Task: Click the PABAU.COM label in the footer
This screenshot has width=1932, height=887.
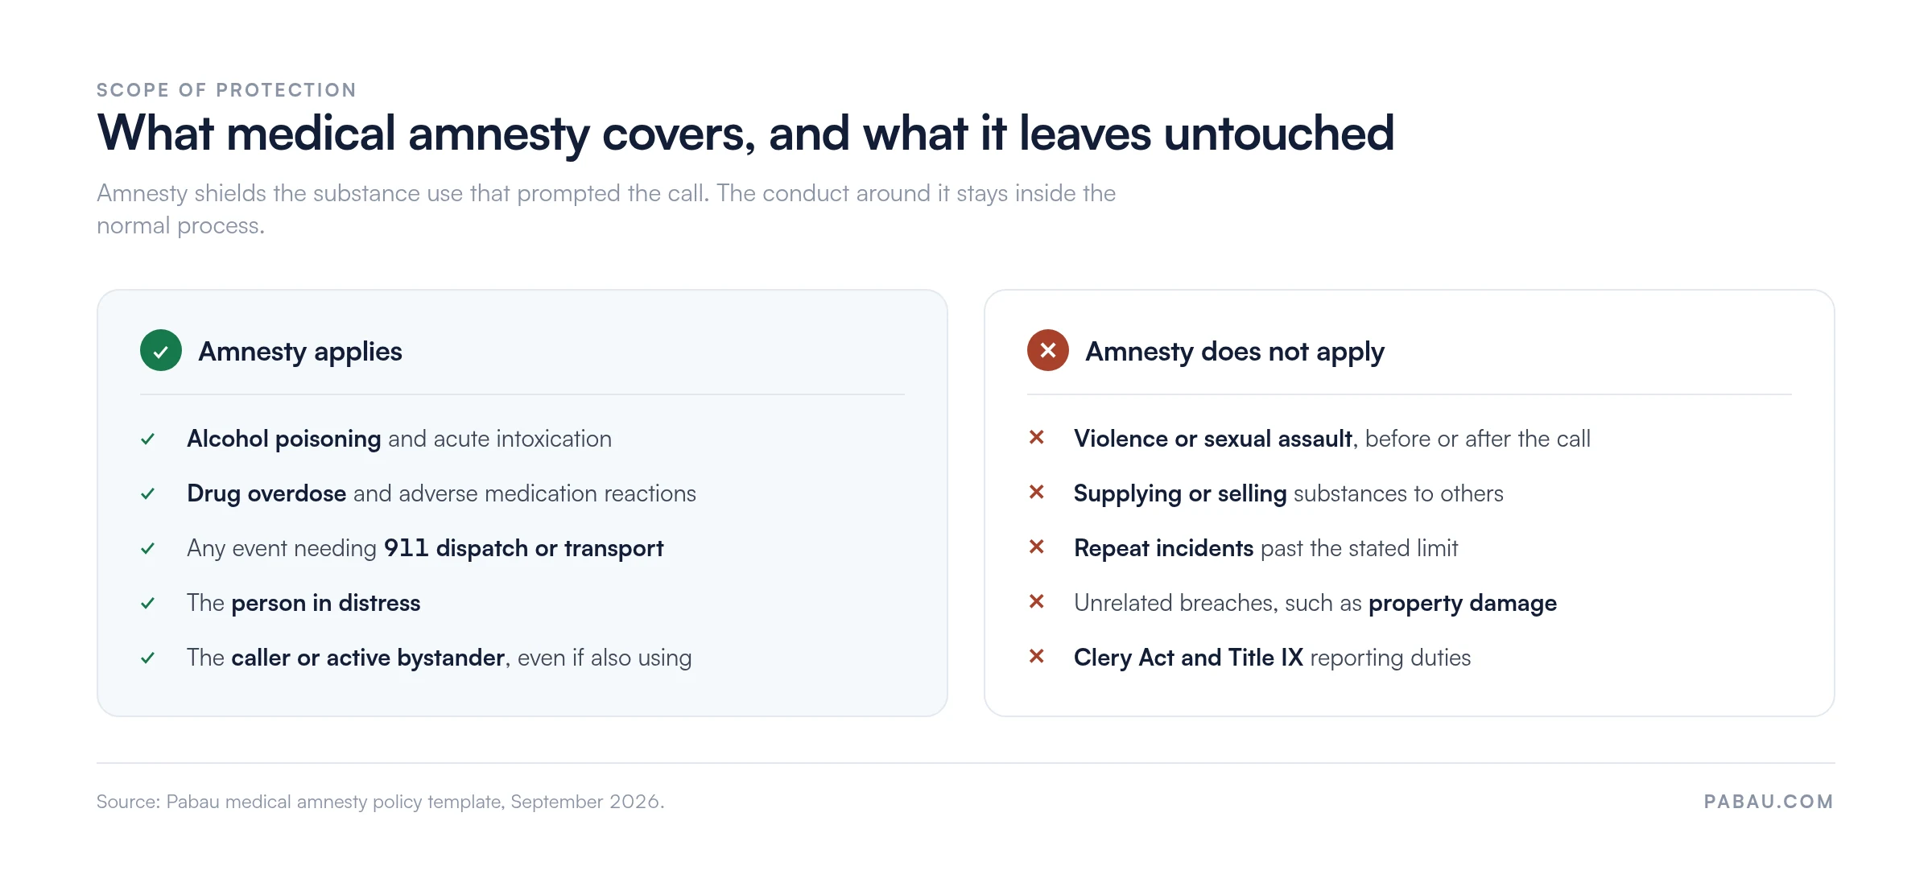Action: tap(1769, 802)
